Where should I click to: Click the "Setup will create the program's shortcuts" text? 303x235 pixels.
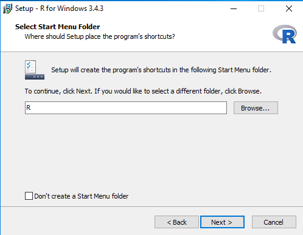click(x=111, y=70)
